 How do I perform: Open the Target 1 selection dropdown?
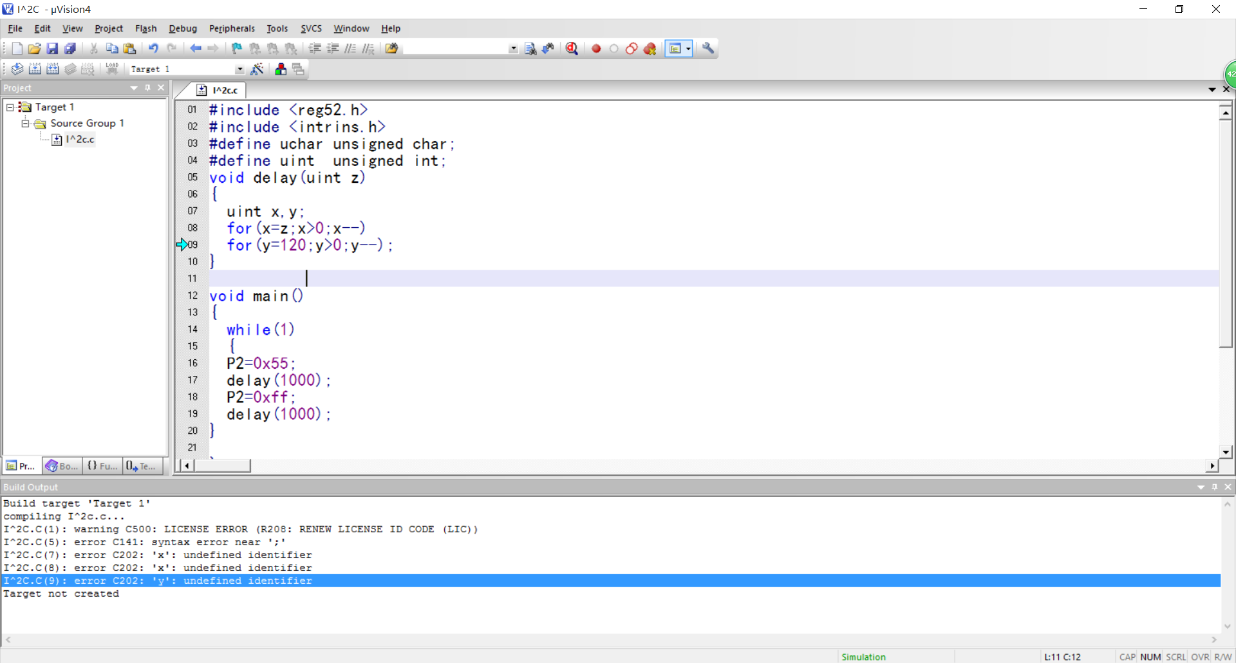(x=239, y=69)
